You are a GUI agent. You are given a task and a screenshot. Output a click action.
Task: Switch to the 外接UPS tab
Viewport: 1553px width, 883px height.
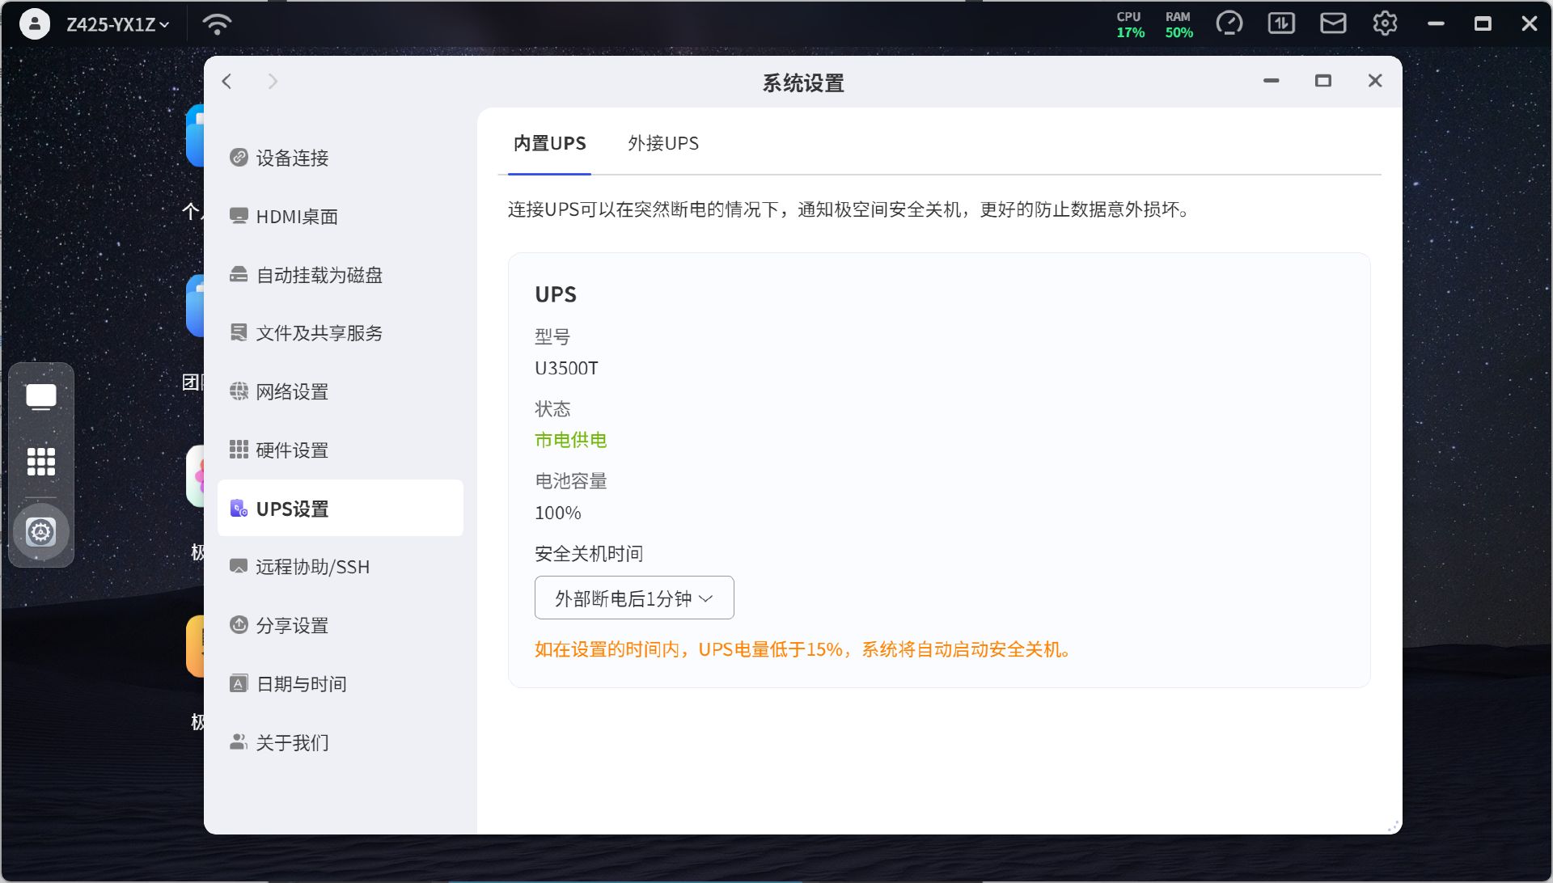coord(663,143)
